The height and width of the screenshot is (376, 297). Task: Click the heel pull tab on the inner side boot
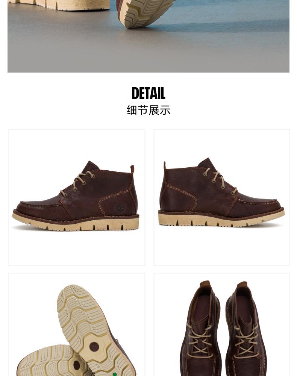coord(165,165)
